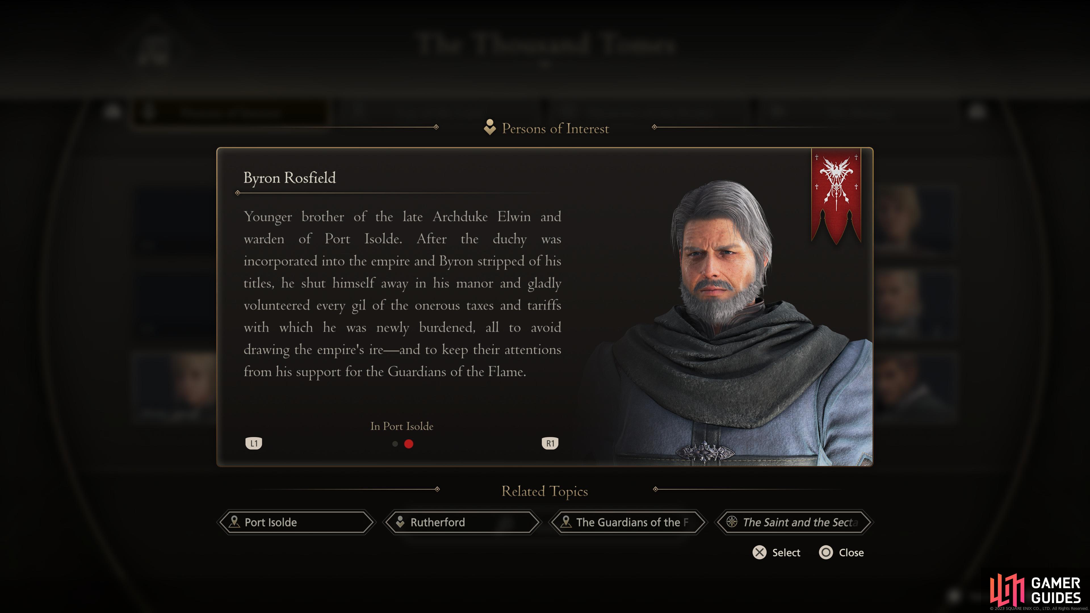Click the Circle Close button icon
Image resolution: width=1090 pixels, height=613 pixels.
click(x=826, y=553)
